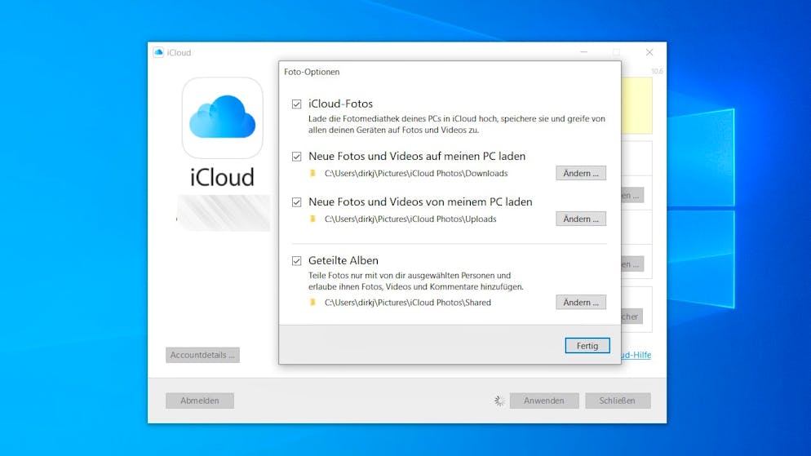Screen dimensions: 811x456
Task: Click Anwenden in the iCloud window
Action: coord(543,401)
